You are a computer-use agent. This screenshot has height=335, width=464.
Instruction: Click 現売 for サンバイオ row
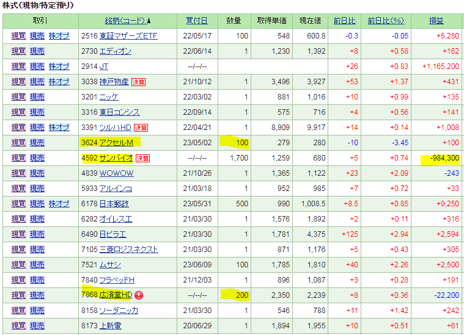coord(37,158)
